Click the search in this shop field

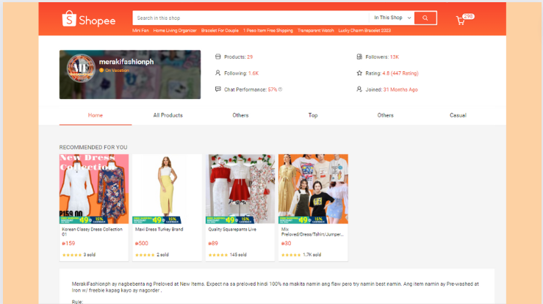pyautogui.click(x=251, y=18)
